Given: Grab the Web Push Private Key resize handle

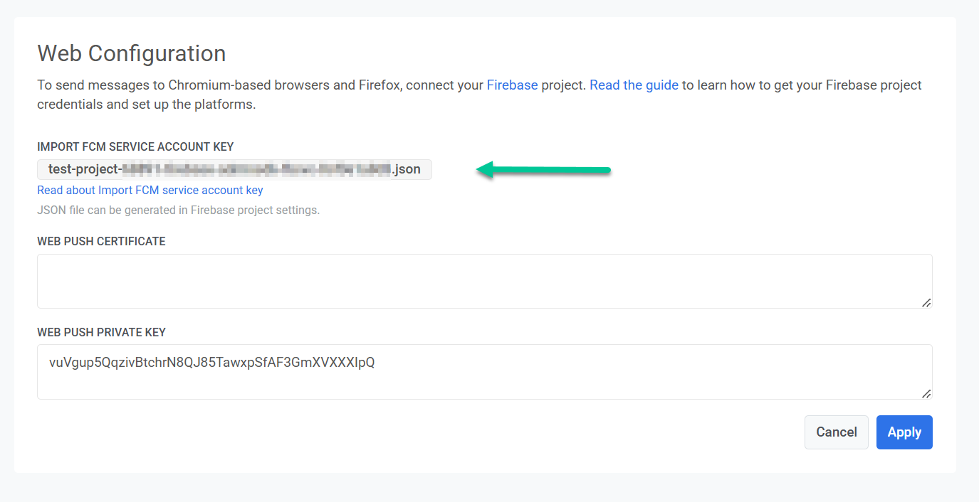Looking at the screenshot, I should (926, 393).
